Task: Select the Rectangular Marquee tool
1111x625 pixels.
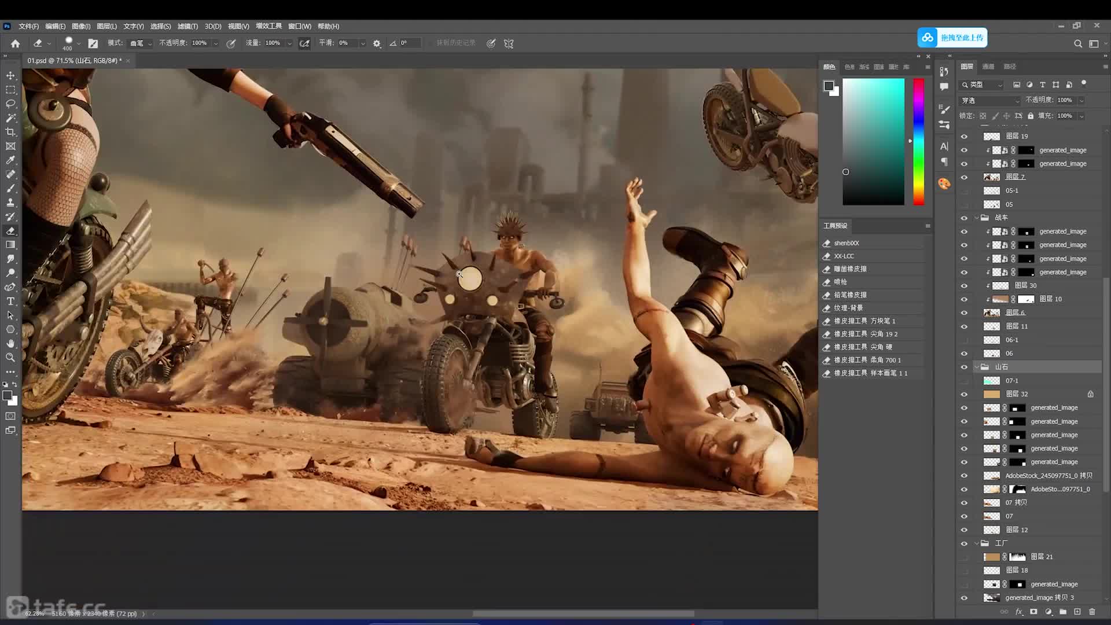Action: (x=10, y=90)
